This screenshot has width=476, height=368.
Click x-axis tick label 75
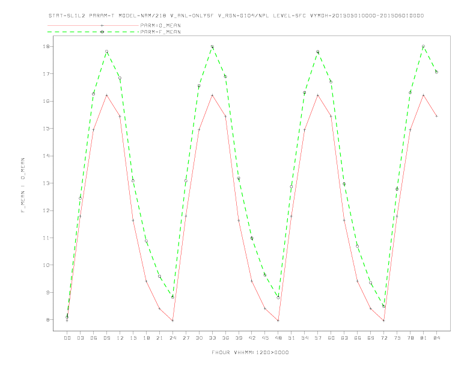397,338
